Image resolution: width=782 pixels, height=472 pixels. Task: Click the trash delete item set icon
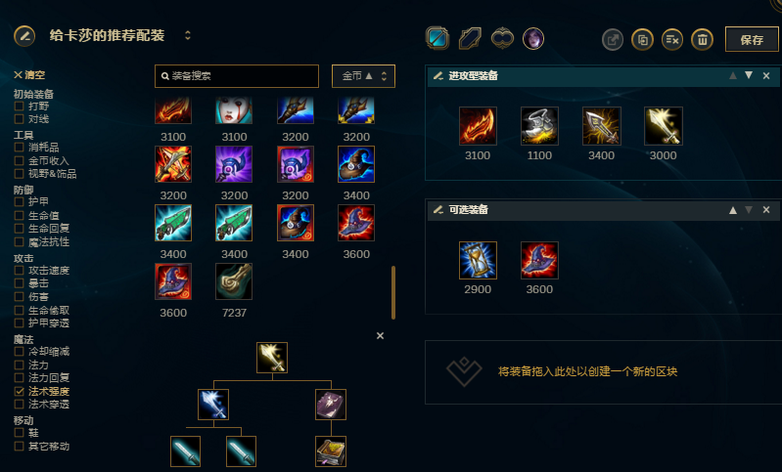tap(702, 39)
